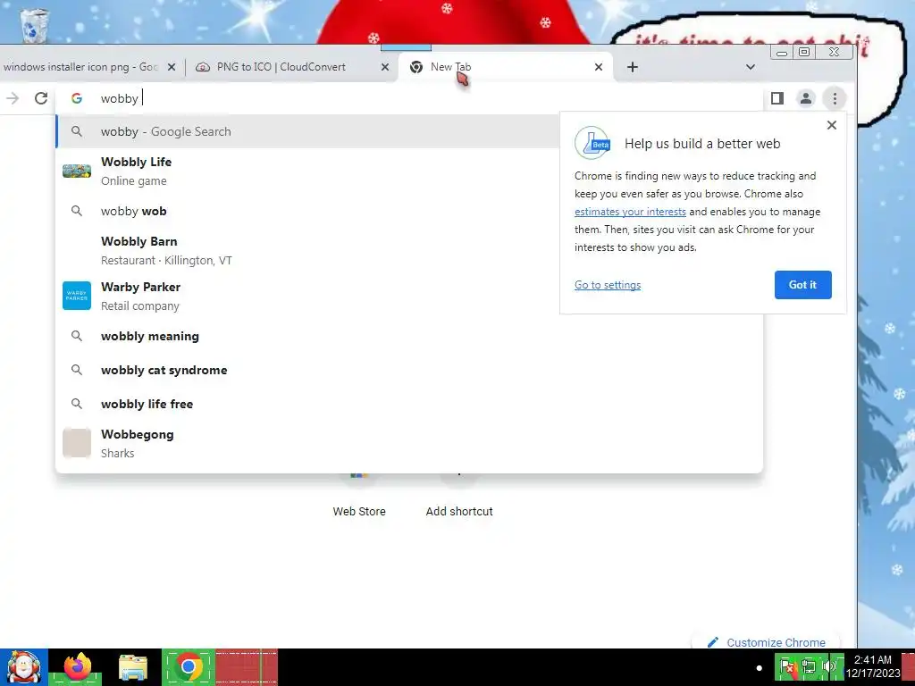
Task: Open File Explorer from the taskbar
Action: (x=133, y=667)
